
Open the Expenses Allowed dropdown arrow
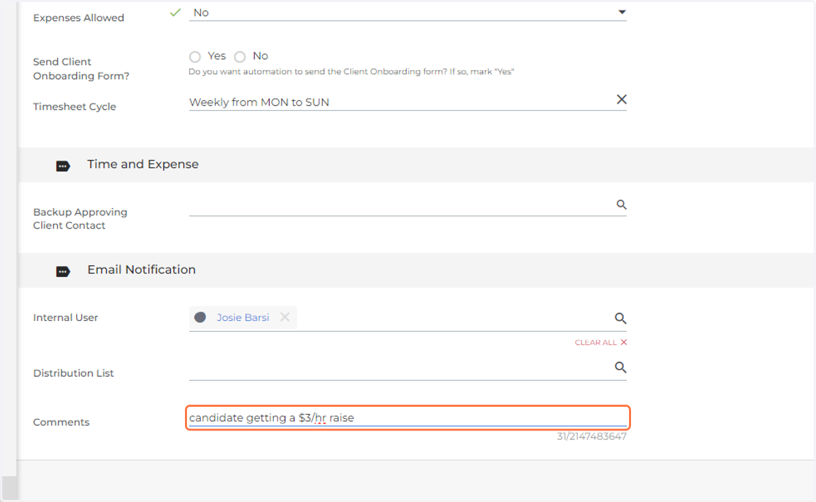[x=622, y=12]
